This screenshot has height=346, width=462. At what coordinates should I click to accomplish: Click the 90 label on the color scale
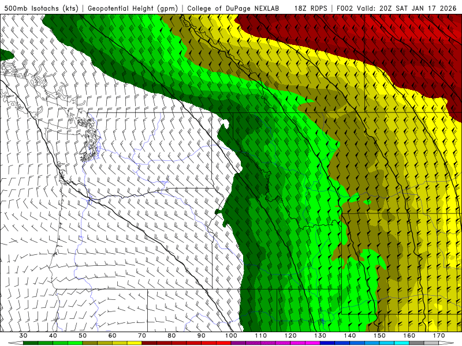point(202,336)
